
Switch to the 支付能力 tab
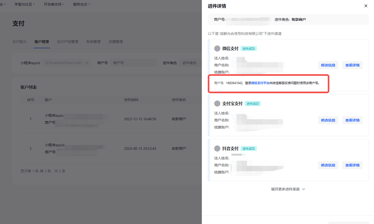click(x=20, y=42)
